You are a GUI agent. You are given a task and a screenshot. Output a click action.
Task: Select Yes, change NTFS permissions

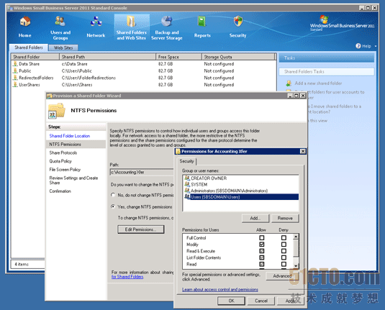113,206
